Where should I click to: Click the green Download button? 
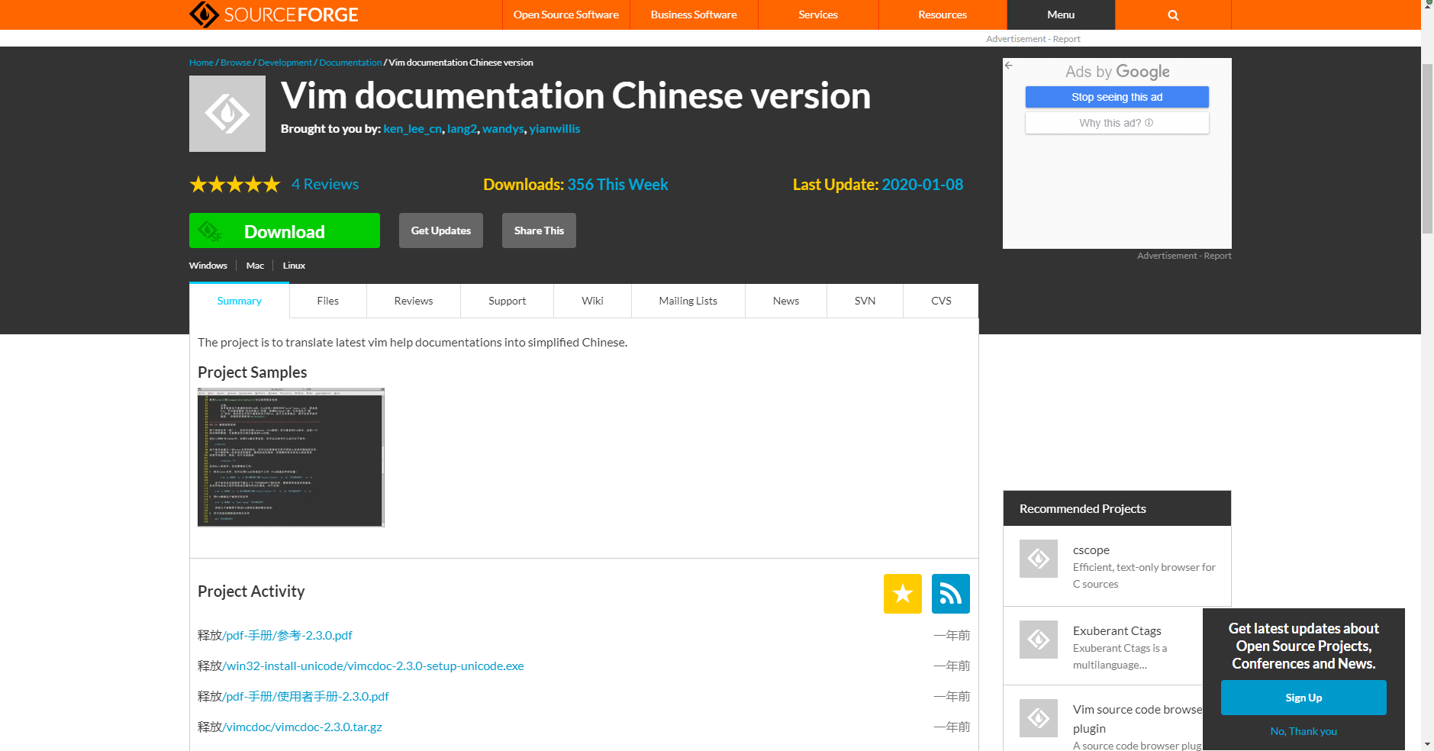[285, 230]
